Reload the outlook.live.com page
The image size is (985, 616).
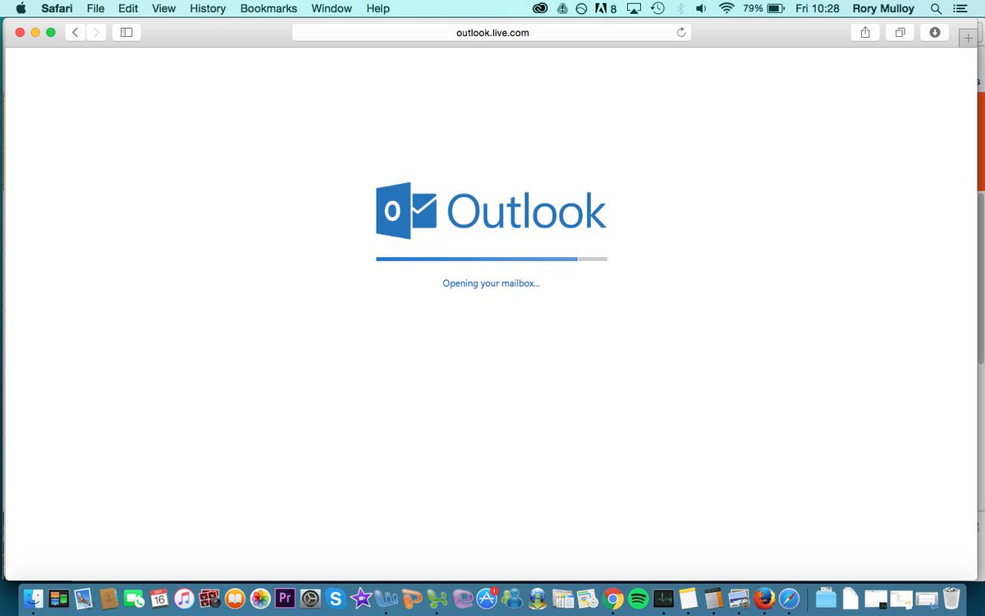pyautogui.click(x=680, y=32)
